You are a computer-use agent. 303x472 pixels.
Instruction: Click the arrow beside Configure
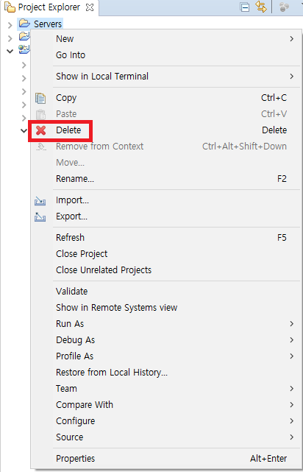(291, 421)
